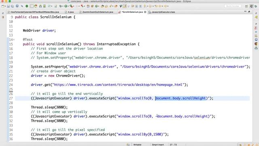Click Thread.sleep(3000) on line 29
The width and height of the screenshot is (259, 146).
49,107
